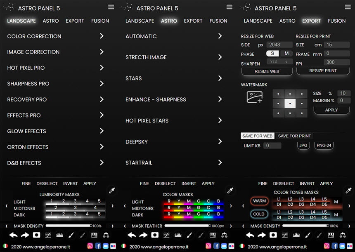355x252 pixels.
Task: Click the RESIZE PRINT button
Action: tap(323, 71)
